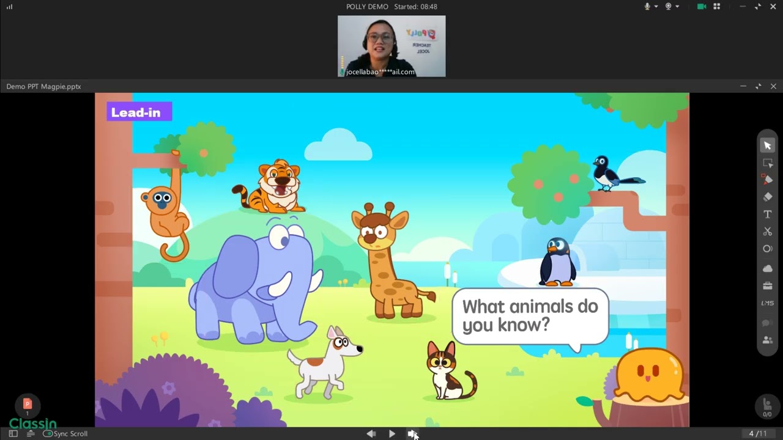Close the Demo PPT Magpie panel
Screen dimensions: 783x440
click(773, 86)
